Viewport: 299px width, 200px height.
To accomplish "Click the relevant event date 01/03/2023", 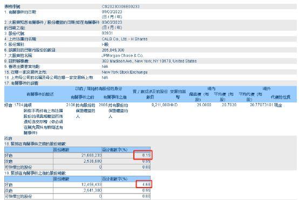I will coord(112,12).
